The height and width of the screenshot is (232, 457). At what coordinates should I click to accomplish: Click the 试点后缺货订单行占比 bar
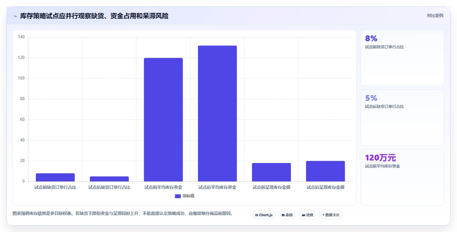(109, 179)
